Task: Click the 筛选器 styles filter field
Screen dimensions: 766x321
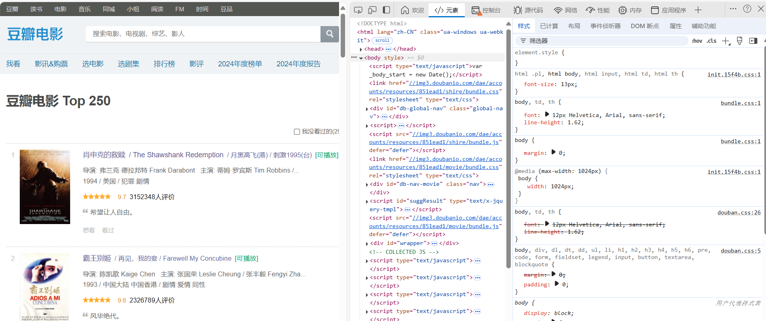Action: (602, 41)
